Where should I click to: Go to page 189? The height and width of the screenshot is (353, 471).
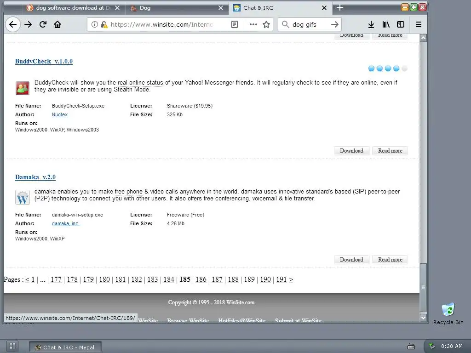(x=249, y=279)
